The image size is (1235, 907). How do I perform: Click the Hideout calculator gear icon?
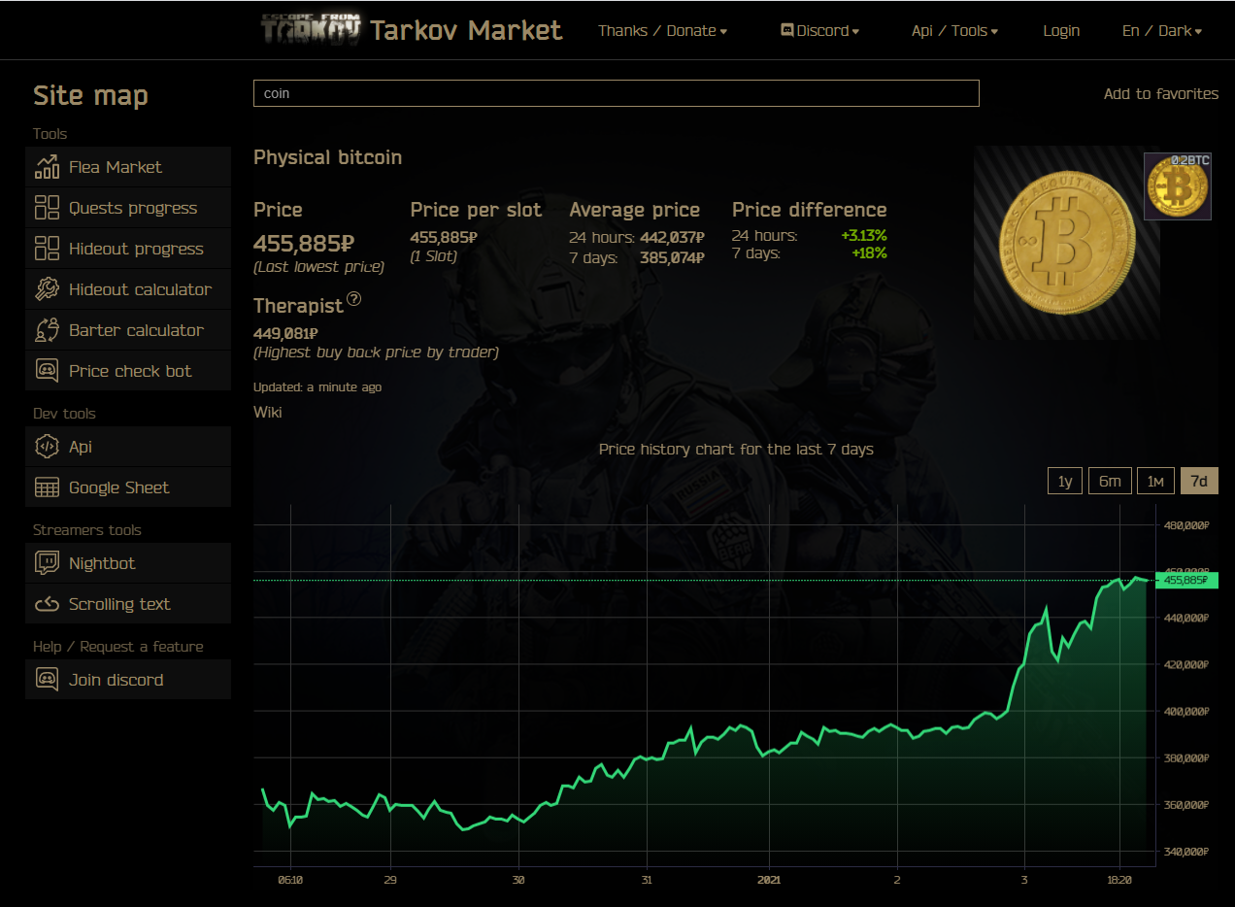tap(47, 289)
